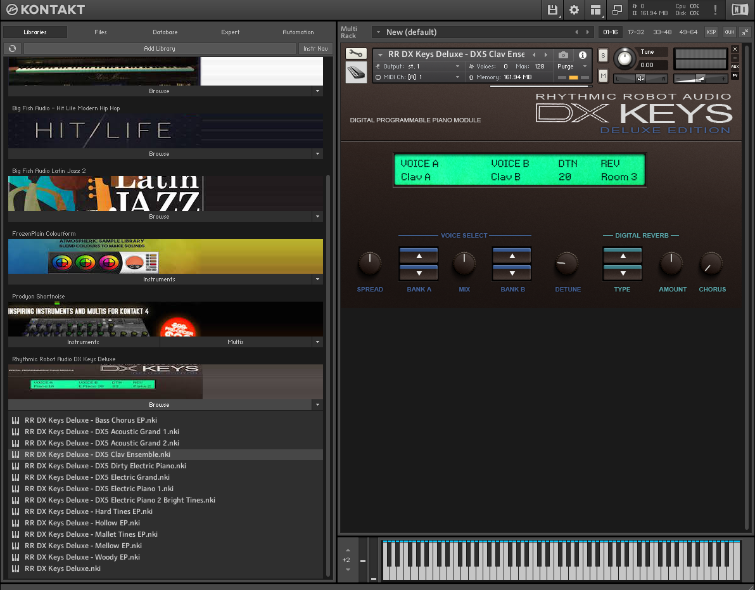Open Multis of Prodyon Shortnoise
755x590 pixels.
[236, 342]
